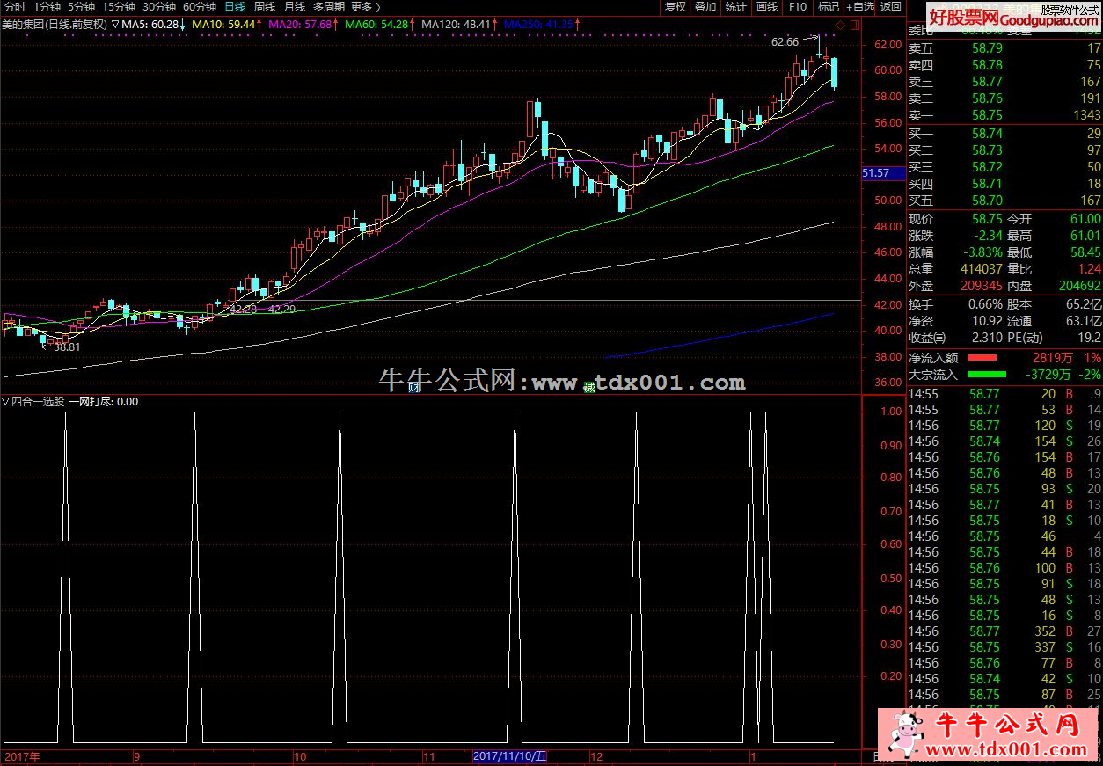Expand the 四合一选股 indicator dropdown triangle
The height and width of the screenshot is (766, 1103).
point(5,402)
